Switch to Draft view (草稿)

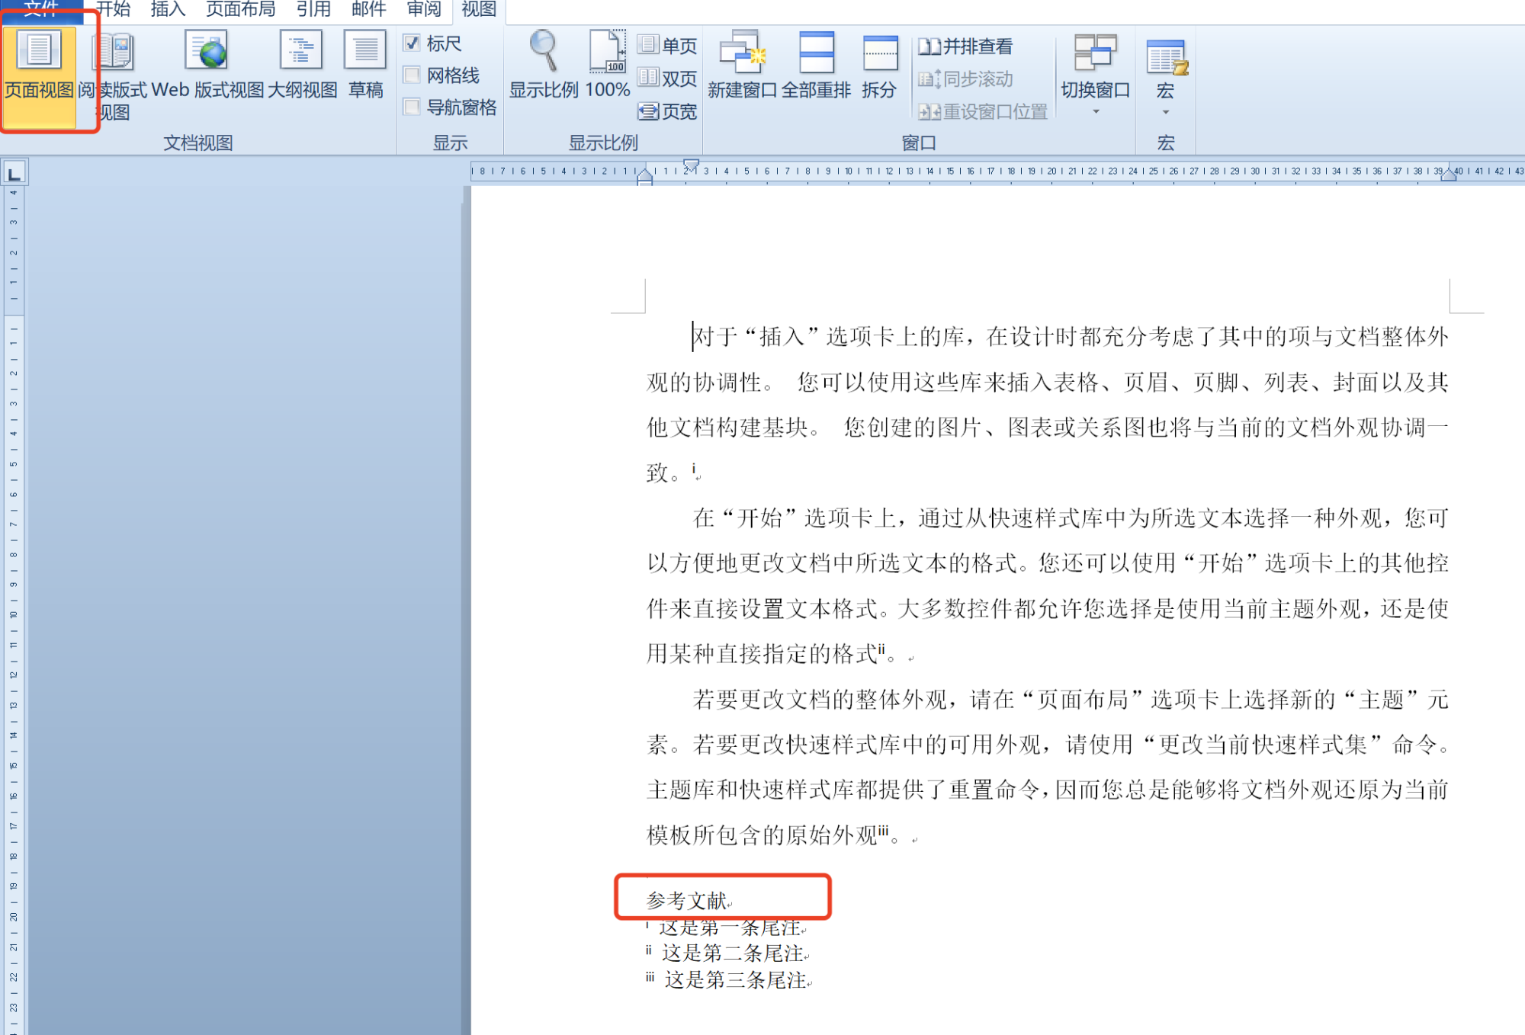365,67
